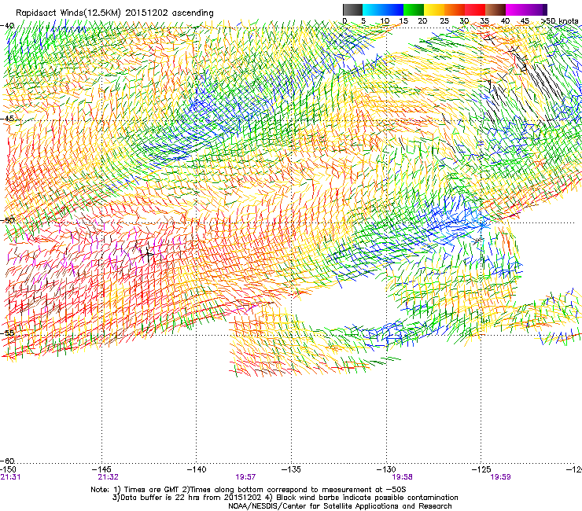Click the purple time stamp '19:57'
Screen dimensions: 582x511
245,477
